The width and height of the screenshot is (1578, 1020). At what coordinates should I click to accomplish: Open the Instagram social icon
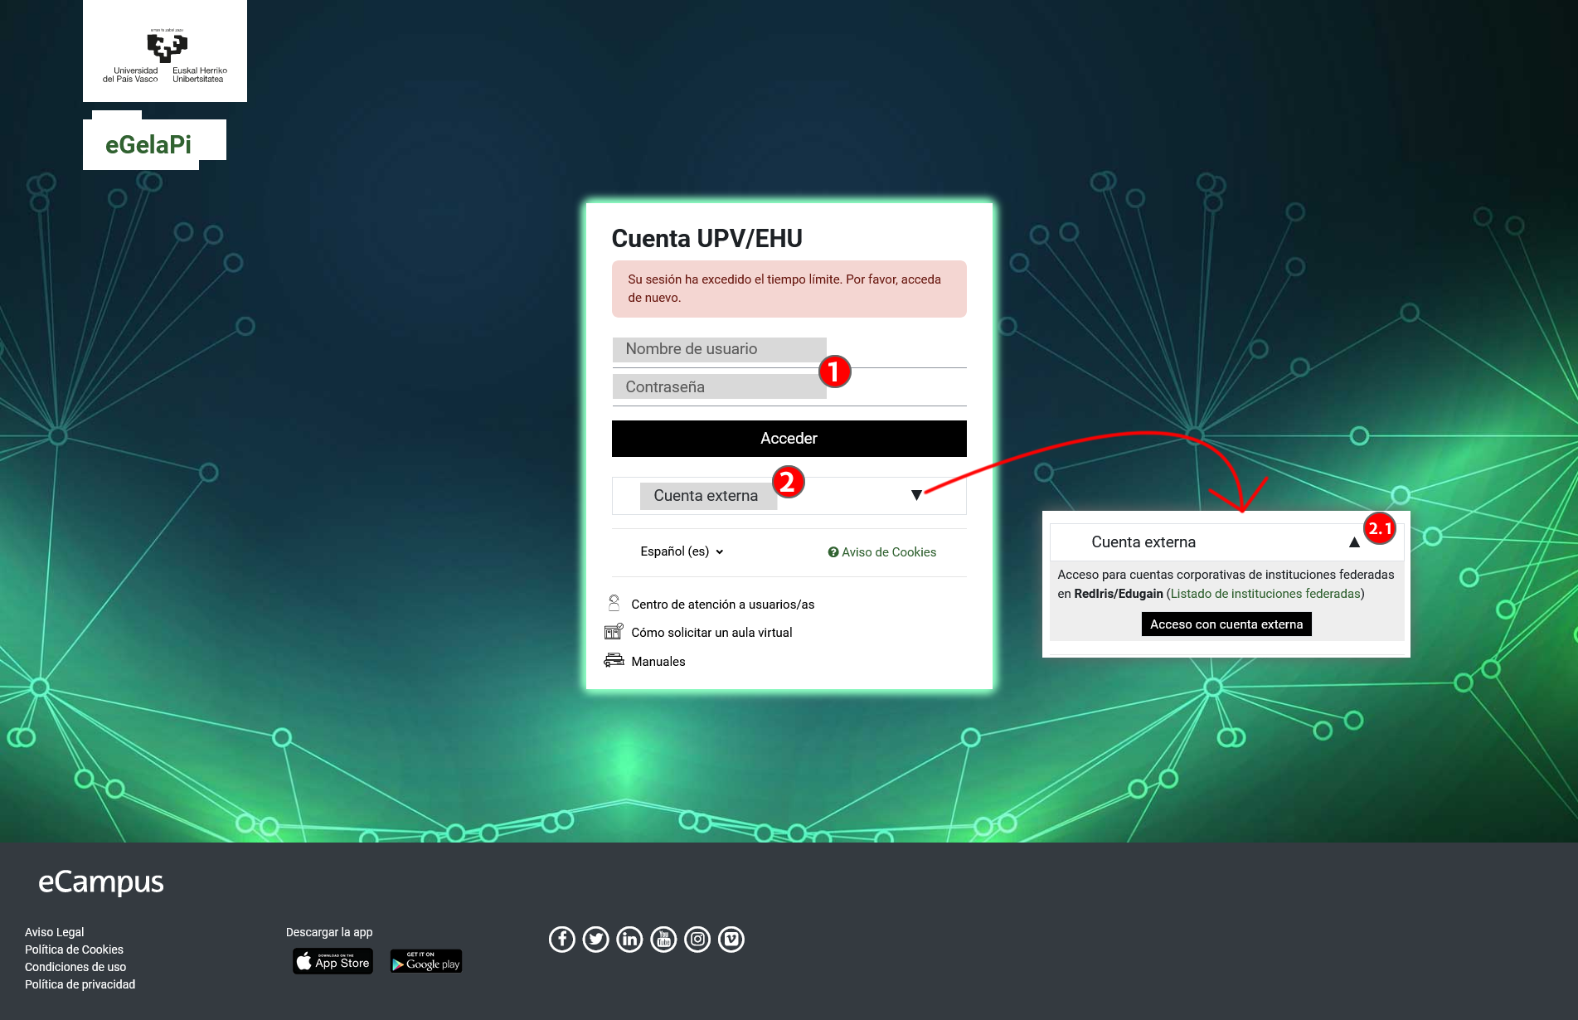click(697, 939)
